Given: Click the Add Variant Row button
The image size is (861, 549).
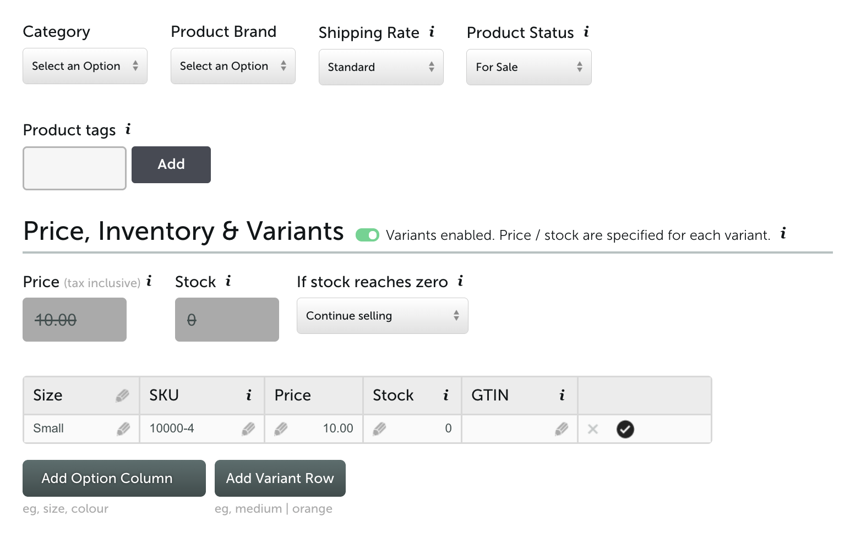Looking at the screenshot, I should click(280, 478).
